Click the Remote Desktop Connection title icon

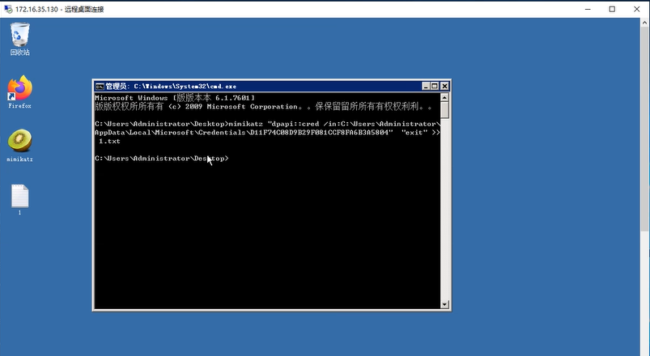[x=8, y=9]
